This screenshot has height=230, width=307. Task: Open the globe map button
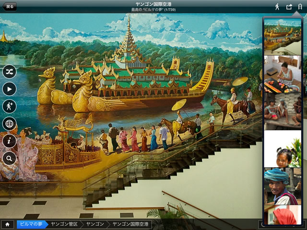tap(10, 124)
